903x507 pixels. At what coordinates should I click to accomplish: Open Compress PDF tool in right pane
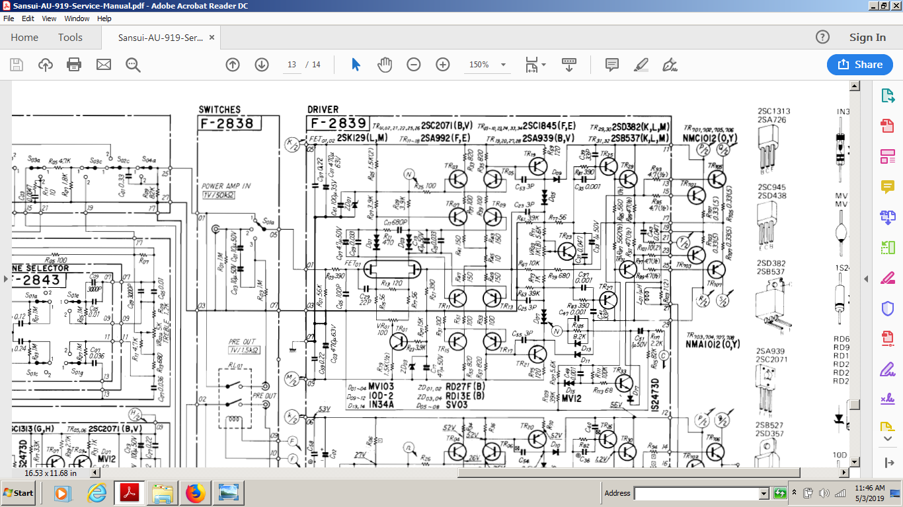point(887,339)
